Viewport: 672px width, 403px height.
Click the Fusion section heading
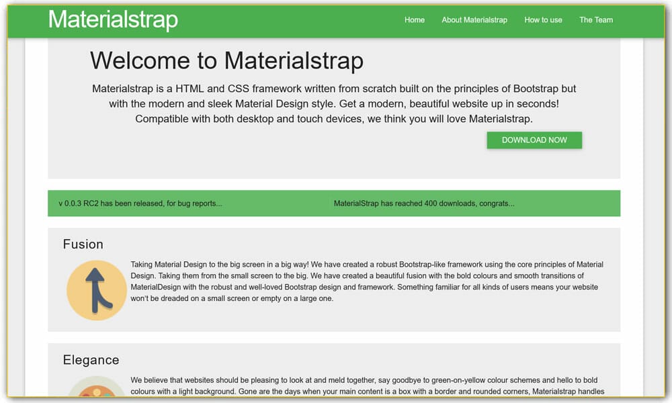point(83,244)
